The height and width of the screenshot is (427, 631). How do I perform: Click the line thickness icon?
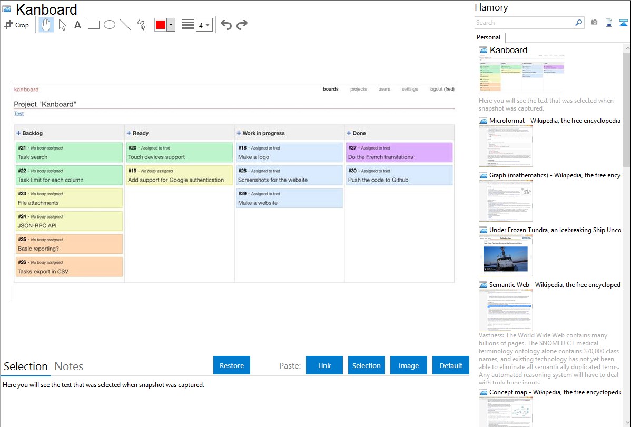pos(188,25)
